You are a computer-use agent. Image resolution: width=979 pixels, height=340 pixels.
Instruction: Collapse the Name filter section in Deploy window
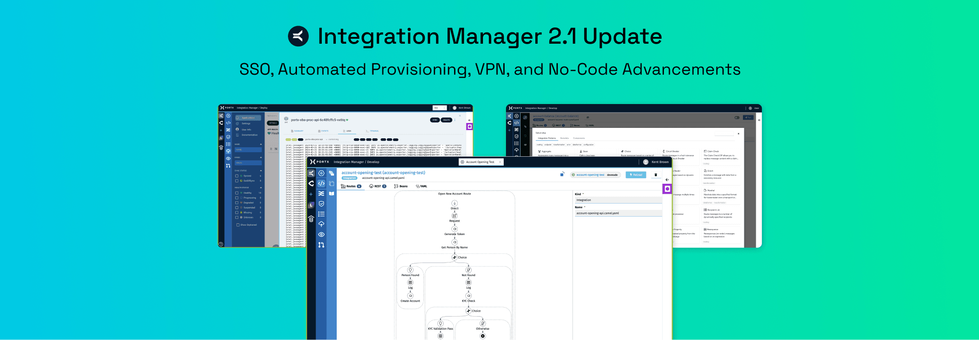click(x=261, y=145)
